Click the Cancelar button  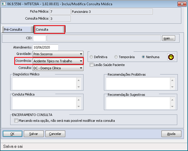click(x=55, y=134)
